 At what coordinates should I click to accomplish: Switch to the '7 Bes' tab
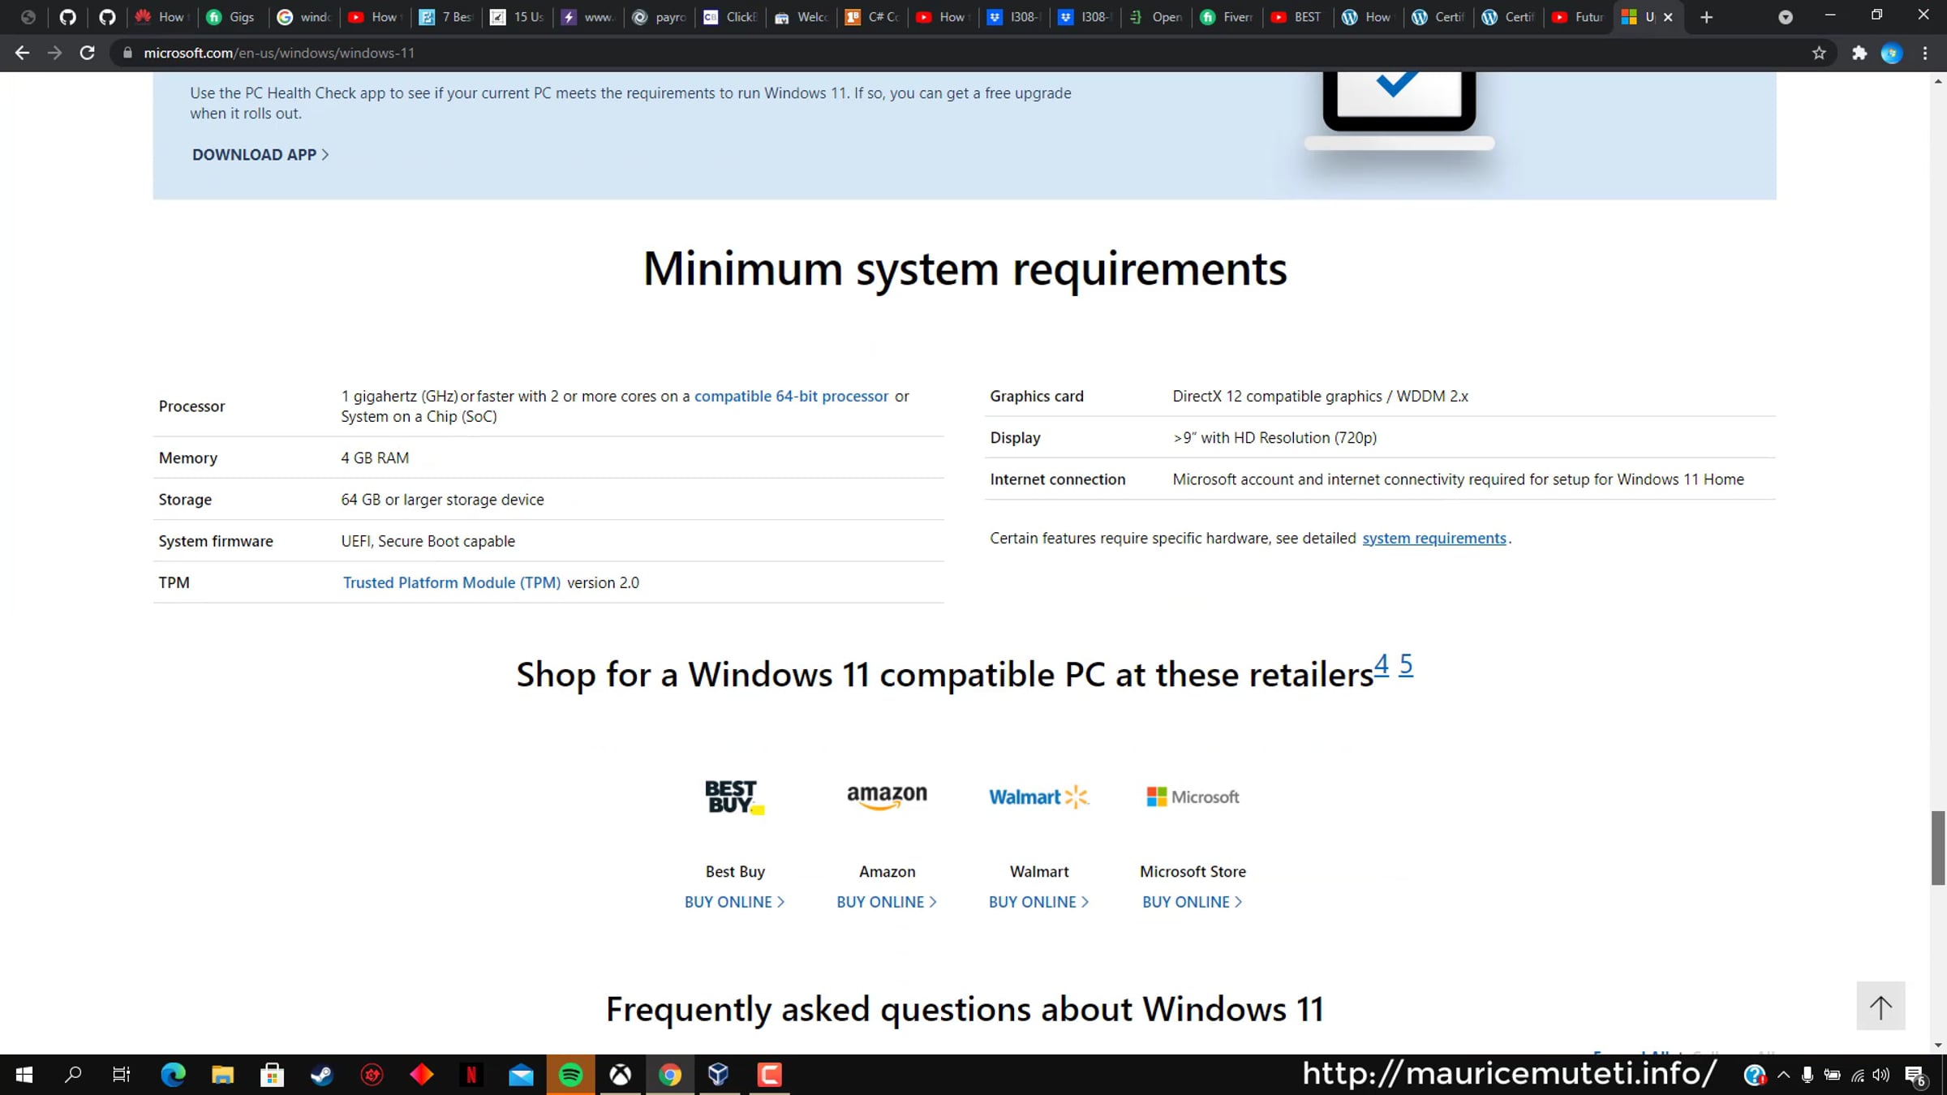(446, 17)
